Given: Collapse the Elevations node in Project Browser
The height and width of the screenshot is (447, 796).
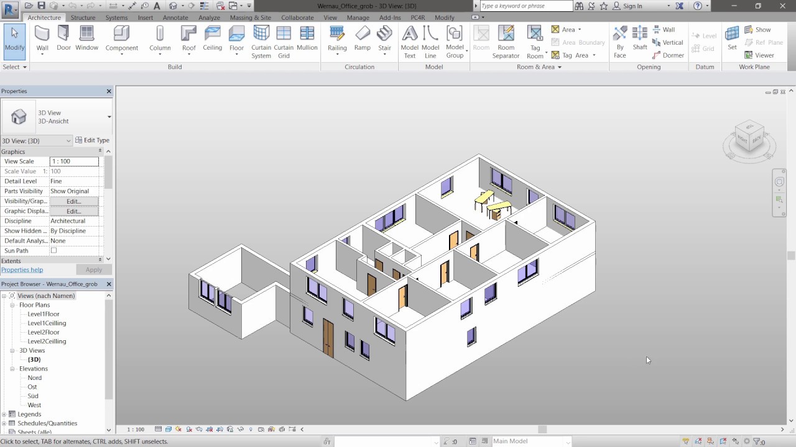Looking at the screenshot, I should [12, 369].
